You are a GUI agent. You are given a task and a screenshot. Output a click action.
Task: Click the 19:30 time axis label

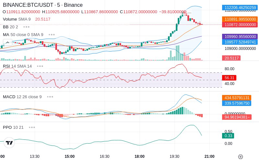pos(175,156)
